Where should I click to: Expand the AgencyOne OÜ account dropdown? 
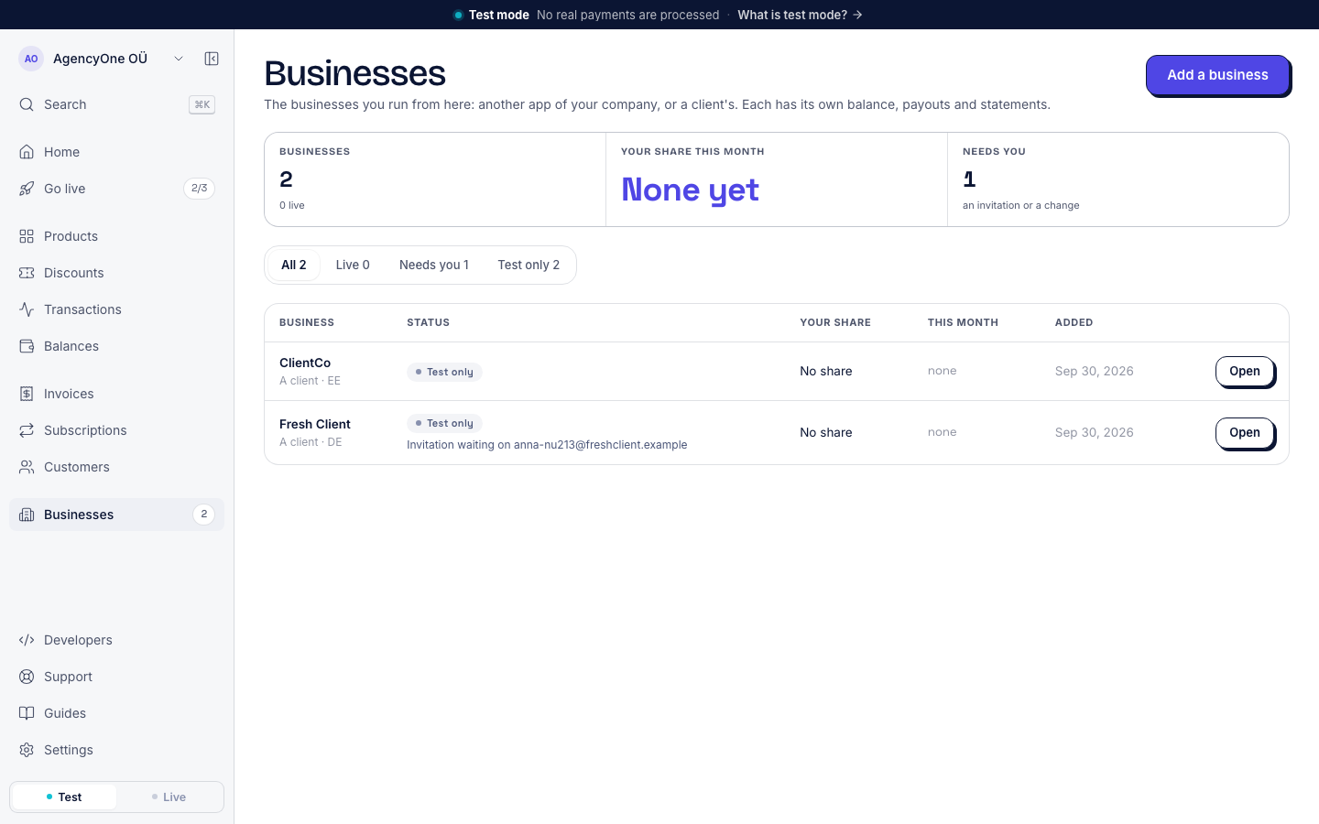coord(179,59)
